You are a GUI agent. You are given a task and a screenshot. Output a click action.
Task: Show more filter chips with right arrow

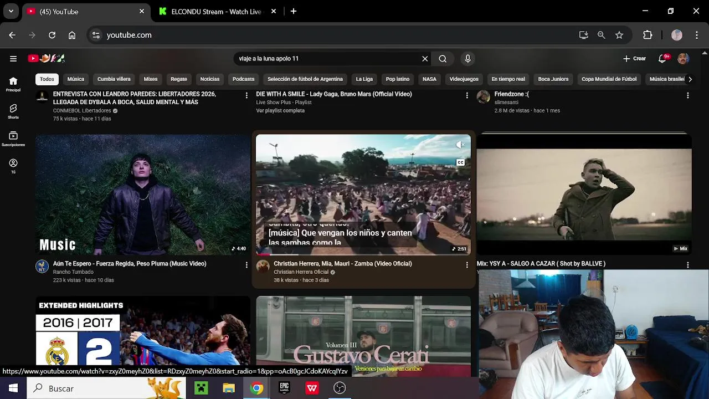[x=690, y=79]
